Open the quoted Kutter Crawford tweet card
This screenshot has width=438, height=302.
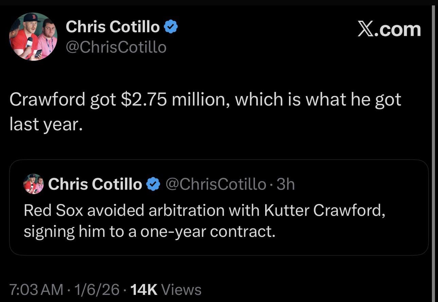pyautogui.click(x=219, y=207)
